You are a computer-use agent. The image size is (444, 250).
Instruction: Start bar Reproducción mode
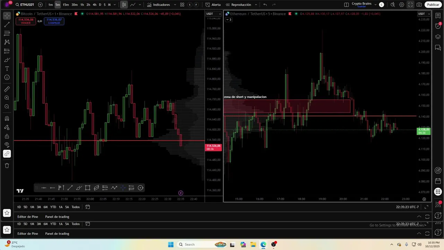(x=238, y=5)
